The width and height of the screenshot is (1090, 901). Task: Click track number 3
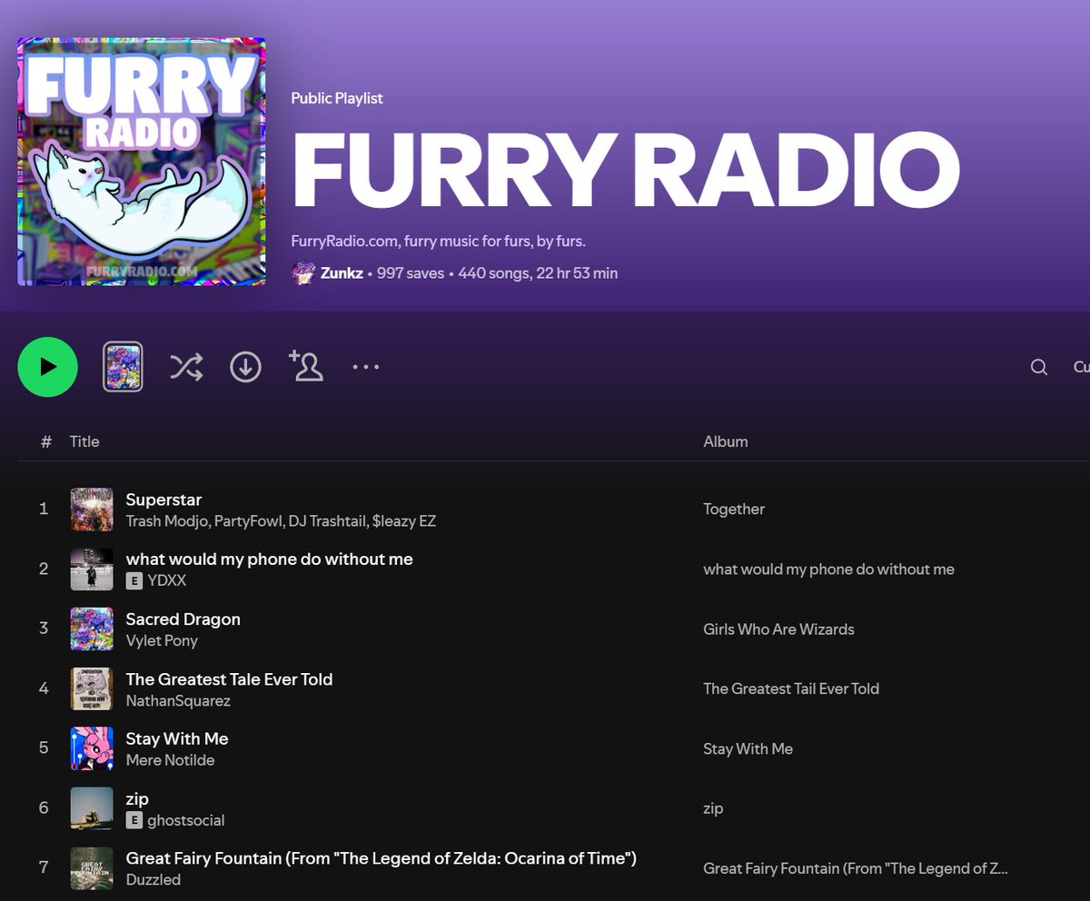click(x=44, y=629)
